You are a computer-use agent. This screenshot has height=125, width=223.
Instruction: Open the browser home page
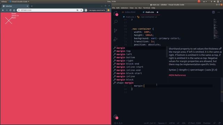tap(14, 10)
